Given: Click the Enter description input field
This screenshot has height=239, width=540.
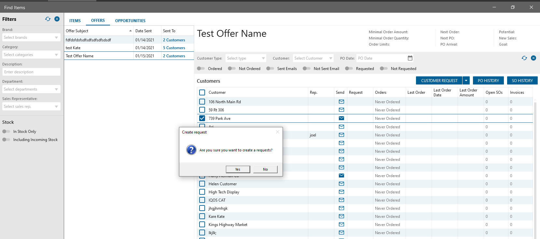Looking at the screenshot, I should point(31,72).
